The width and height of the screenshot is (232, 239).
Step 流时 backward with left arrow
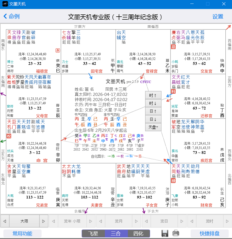(x=192, y=221)
